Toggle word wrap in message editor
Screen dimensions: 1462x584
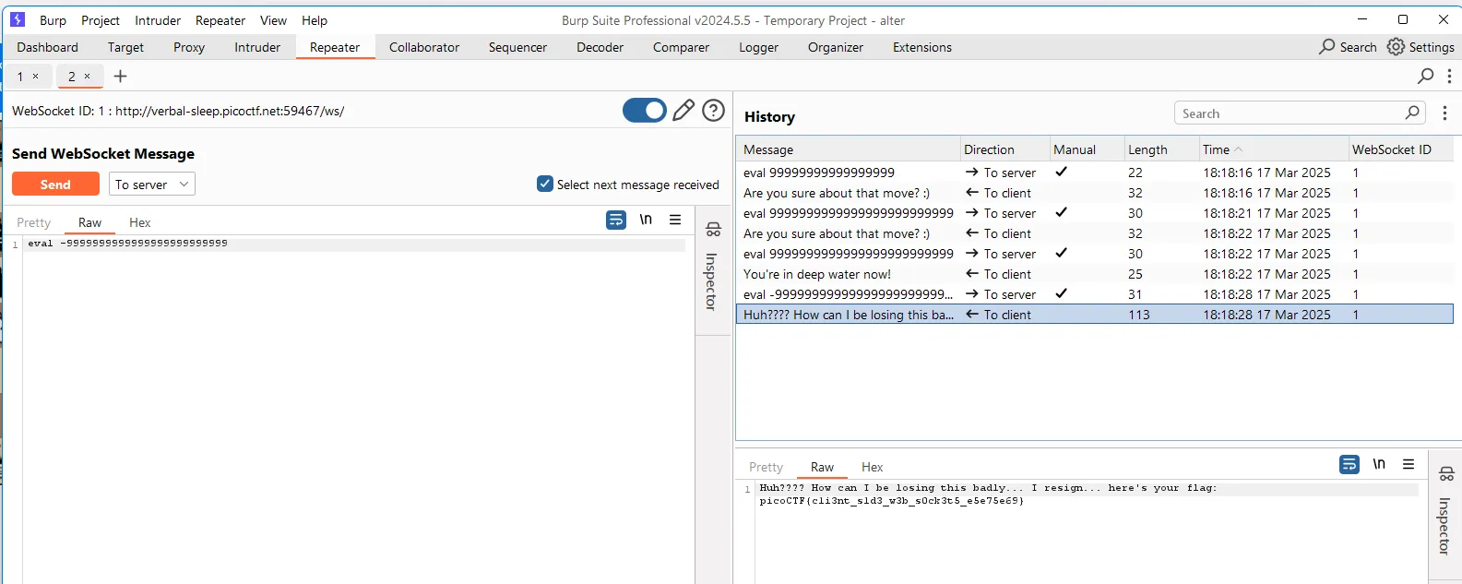tap(616, 220)
